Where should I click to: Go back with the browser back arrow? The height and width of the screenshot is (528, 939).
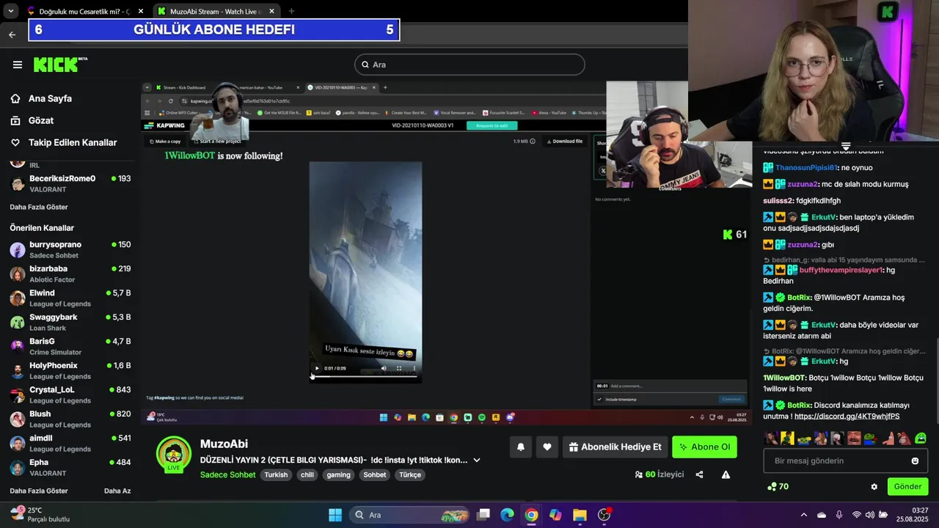[12, 34]
